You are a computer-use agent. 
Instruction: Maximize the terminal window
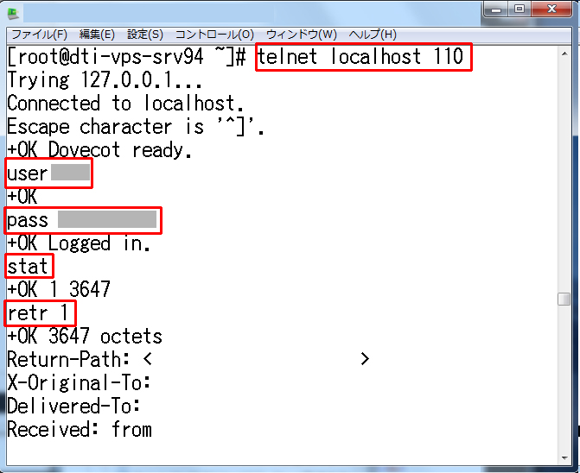522,10
